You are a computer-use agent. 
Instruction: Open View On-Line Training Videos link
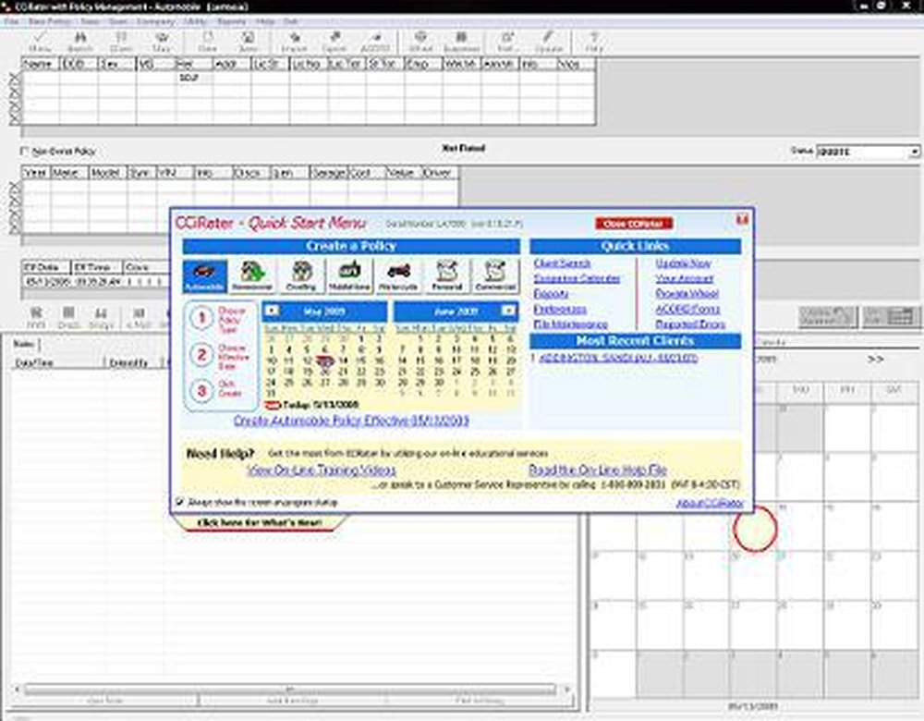coord(322,470)
